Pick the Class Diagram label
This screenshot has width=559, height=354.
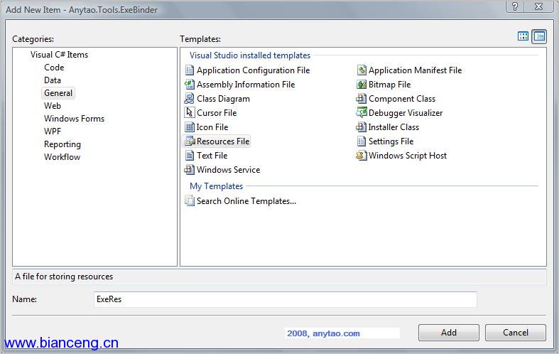tap(223, 99)
